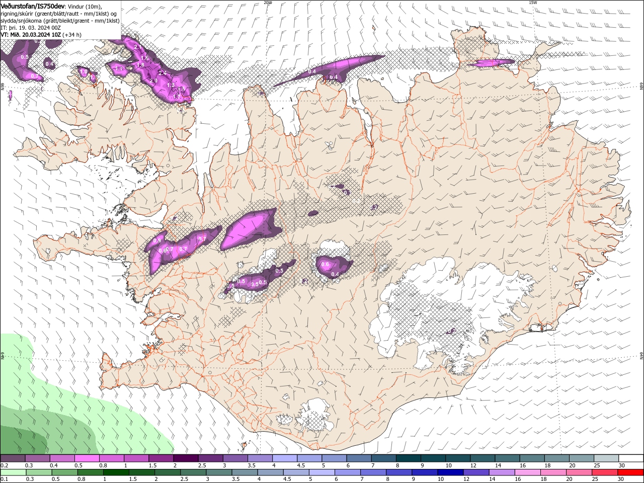Select the 2.1 snowfall value on the map
The image size is (644, 483).
137,46
